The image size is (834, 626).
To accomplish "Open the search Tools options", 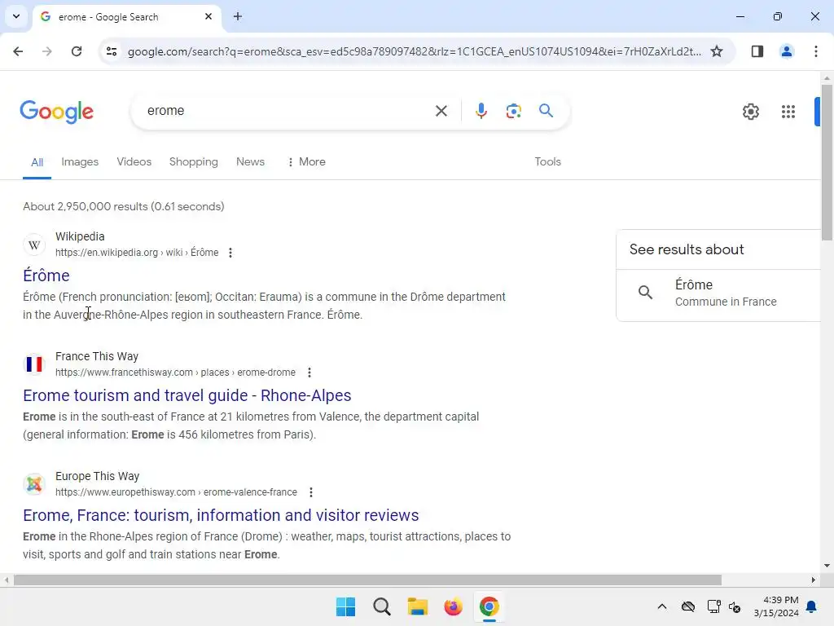I will point(547,162).
